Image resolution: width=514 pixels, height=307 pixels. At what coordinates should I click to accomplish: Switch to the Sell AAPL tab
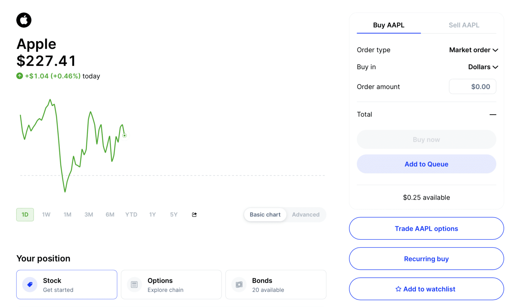pyautogui.click(x=464, y=25)
